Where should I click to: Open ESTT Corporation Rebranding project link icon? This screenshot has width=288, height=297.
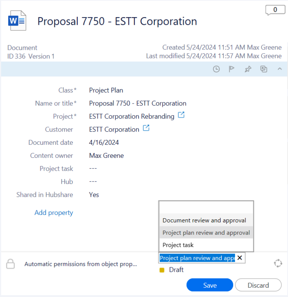[x=181, y=115]
